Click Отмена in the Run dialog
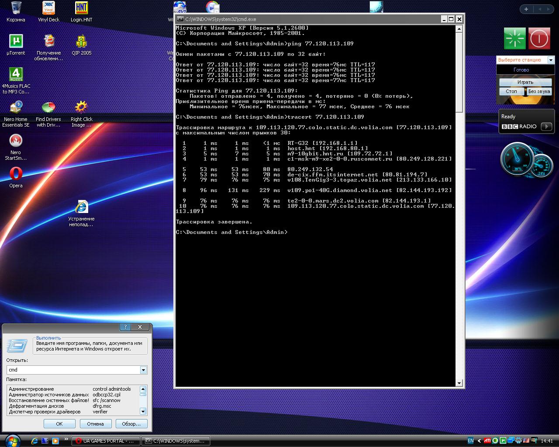The height and width of the screenshot is (447, 559). coord(95,424)
